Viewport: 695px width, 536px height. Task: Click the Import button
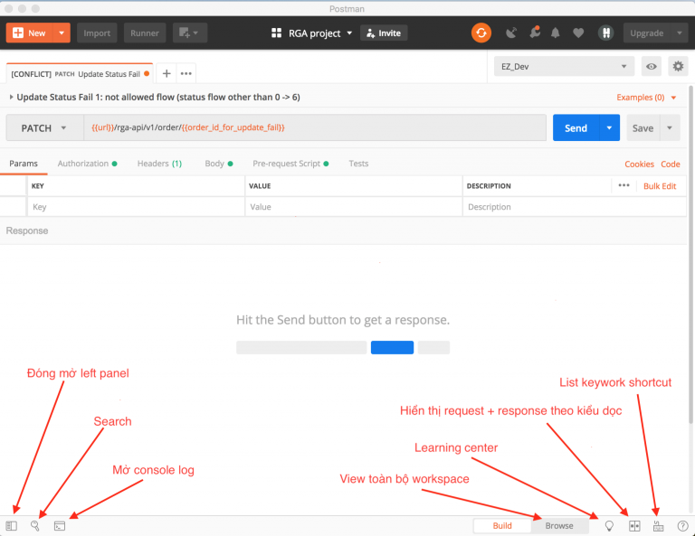pos(97,33)
